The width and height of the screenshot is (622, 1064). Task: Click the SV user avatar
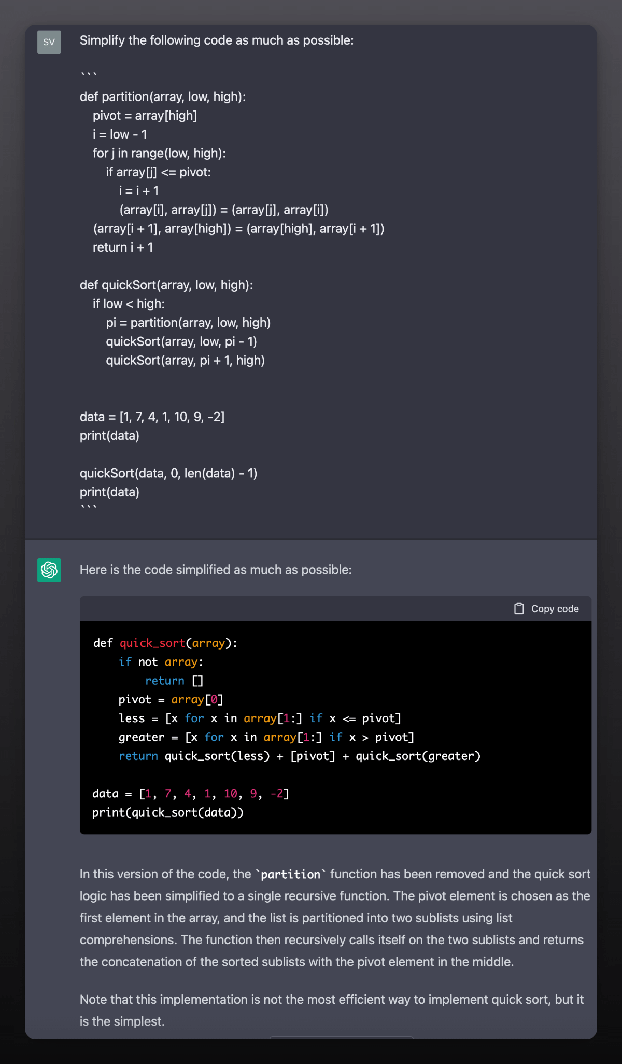[49, 42]
